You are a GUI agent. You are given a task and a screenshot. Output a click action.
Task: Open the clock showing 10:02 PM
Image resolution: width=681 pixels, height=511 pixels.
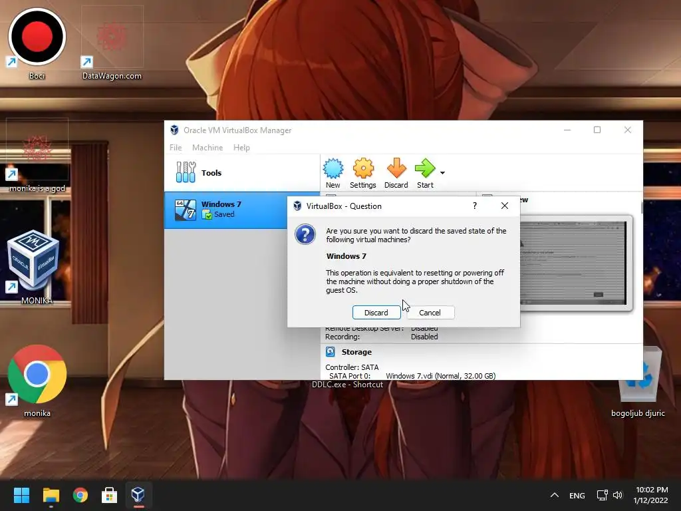coord(650,495)
